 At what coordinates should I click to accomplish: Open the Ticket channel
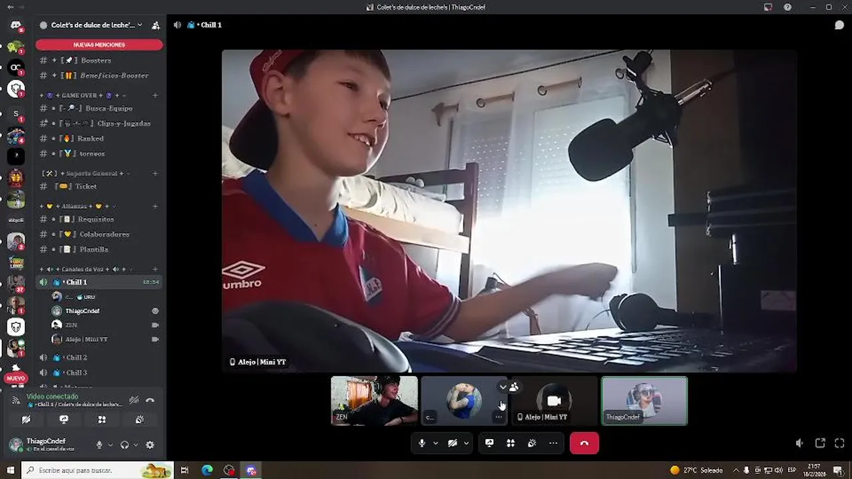point(99,187)
